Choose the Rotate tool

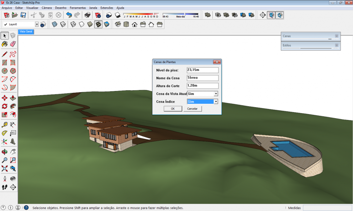coord(4,106)
